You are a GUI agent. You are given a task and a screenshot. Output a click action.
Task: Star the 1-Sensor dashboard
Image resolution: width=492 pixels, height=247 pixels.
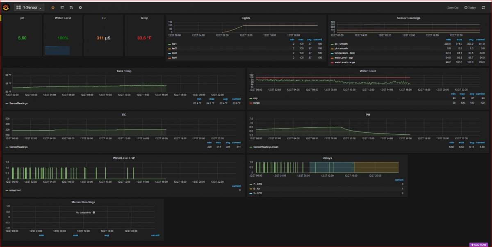[53, 7]
